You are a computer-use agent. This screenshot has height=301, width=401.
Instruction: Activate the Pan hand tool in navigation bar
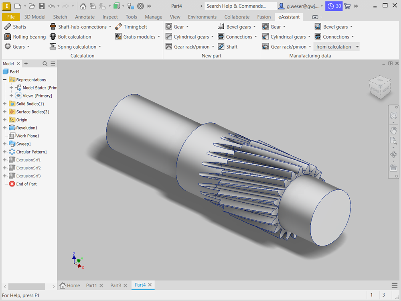tap(393, 130)
